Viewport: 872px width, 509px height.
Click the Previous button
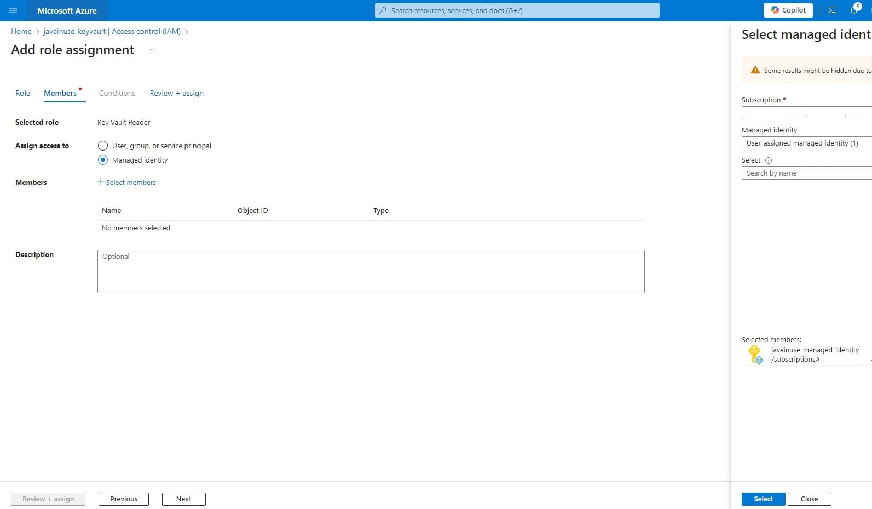pos(124,499)
